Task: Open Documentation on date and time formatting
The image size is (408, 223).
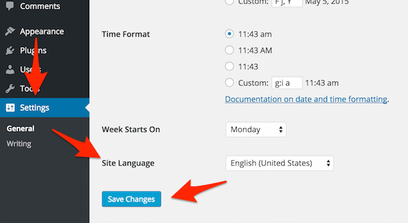Action: [x=306, y=99]
